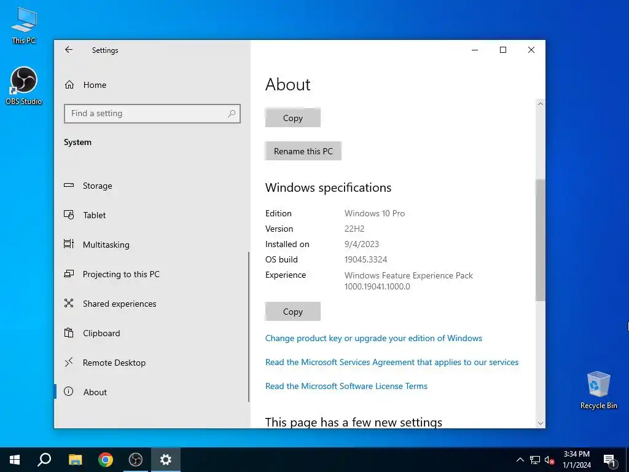Open the Microsoft Services Agreement link
The image size is (629, 472).
coord(392,362)
